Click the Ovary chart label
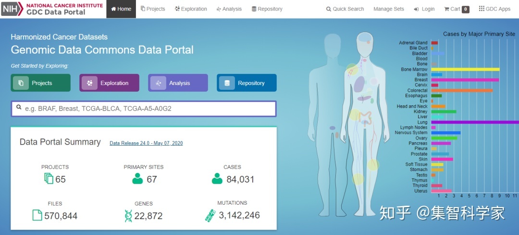519x235 pixels. coord(421,138)
